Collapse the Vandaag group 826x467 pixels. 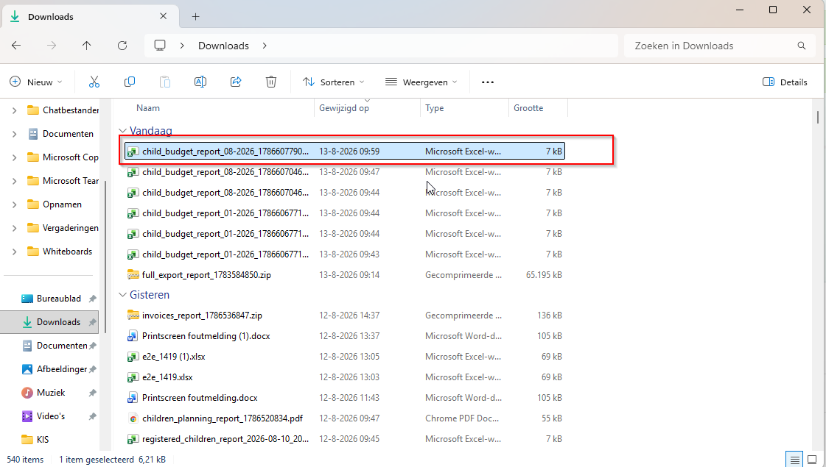[x=122, y=131]
